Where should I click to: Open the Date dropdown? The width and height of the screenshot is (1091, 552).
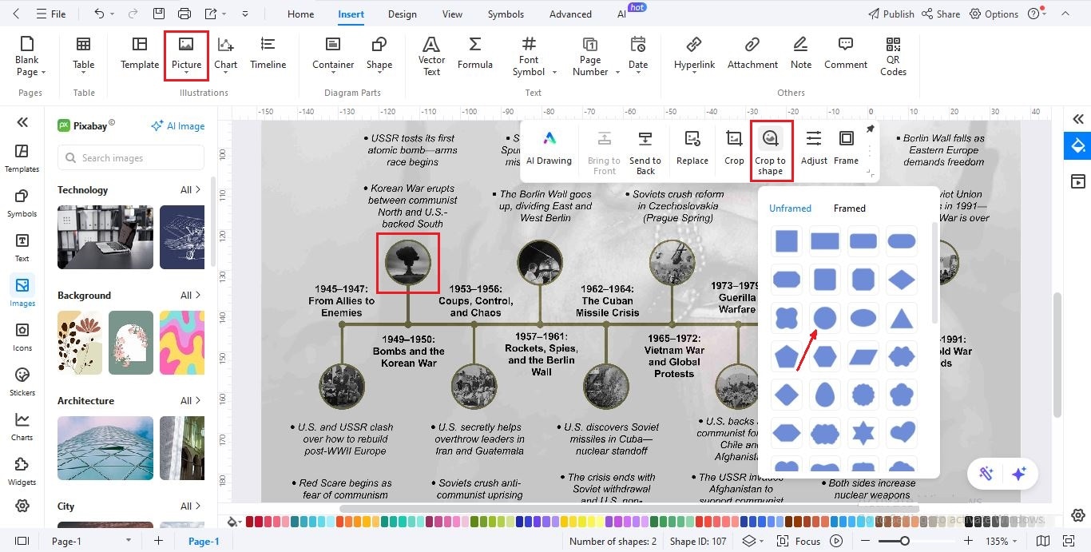637,73
